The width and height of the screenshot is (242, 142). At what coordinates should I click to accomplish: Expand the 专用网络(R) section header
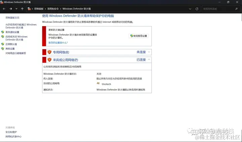pyautogui.click(x=97, y=52)
